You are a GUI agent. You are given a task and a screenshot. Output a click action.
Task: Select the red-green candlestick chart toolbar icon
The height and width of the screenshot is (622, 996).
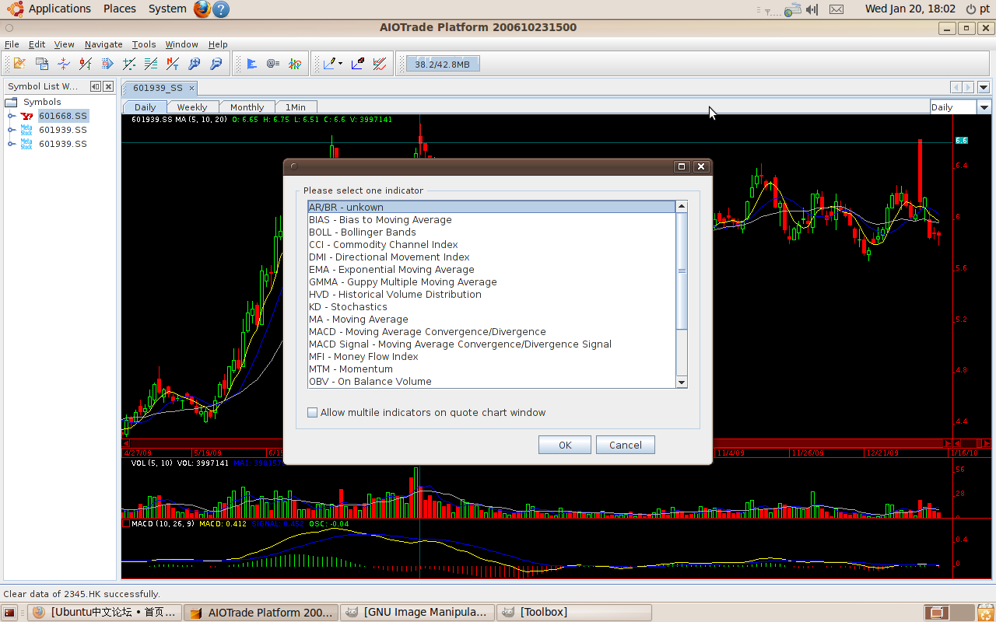[86, 64]
